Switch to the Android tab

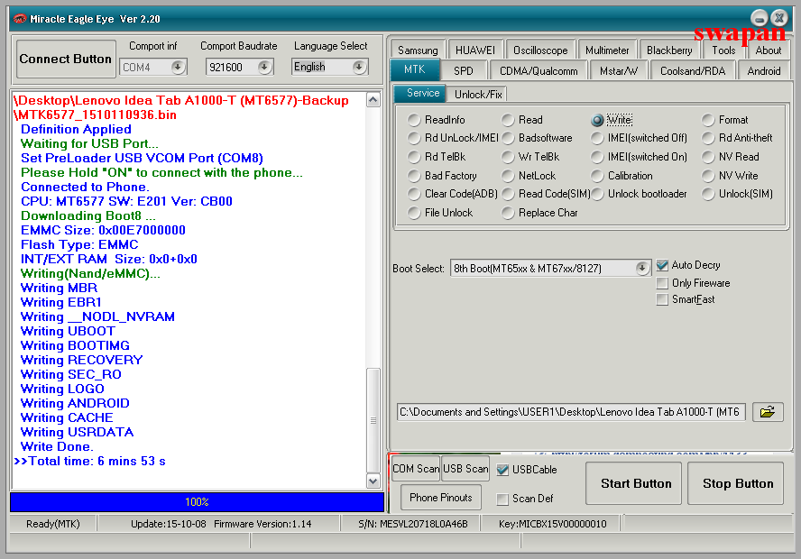point(764,71)
